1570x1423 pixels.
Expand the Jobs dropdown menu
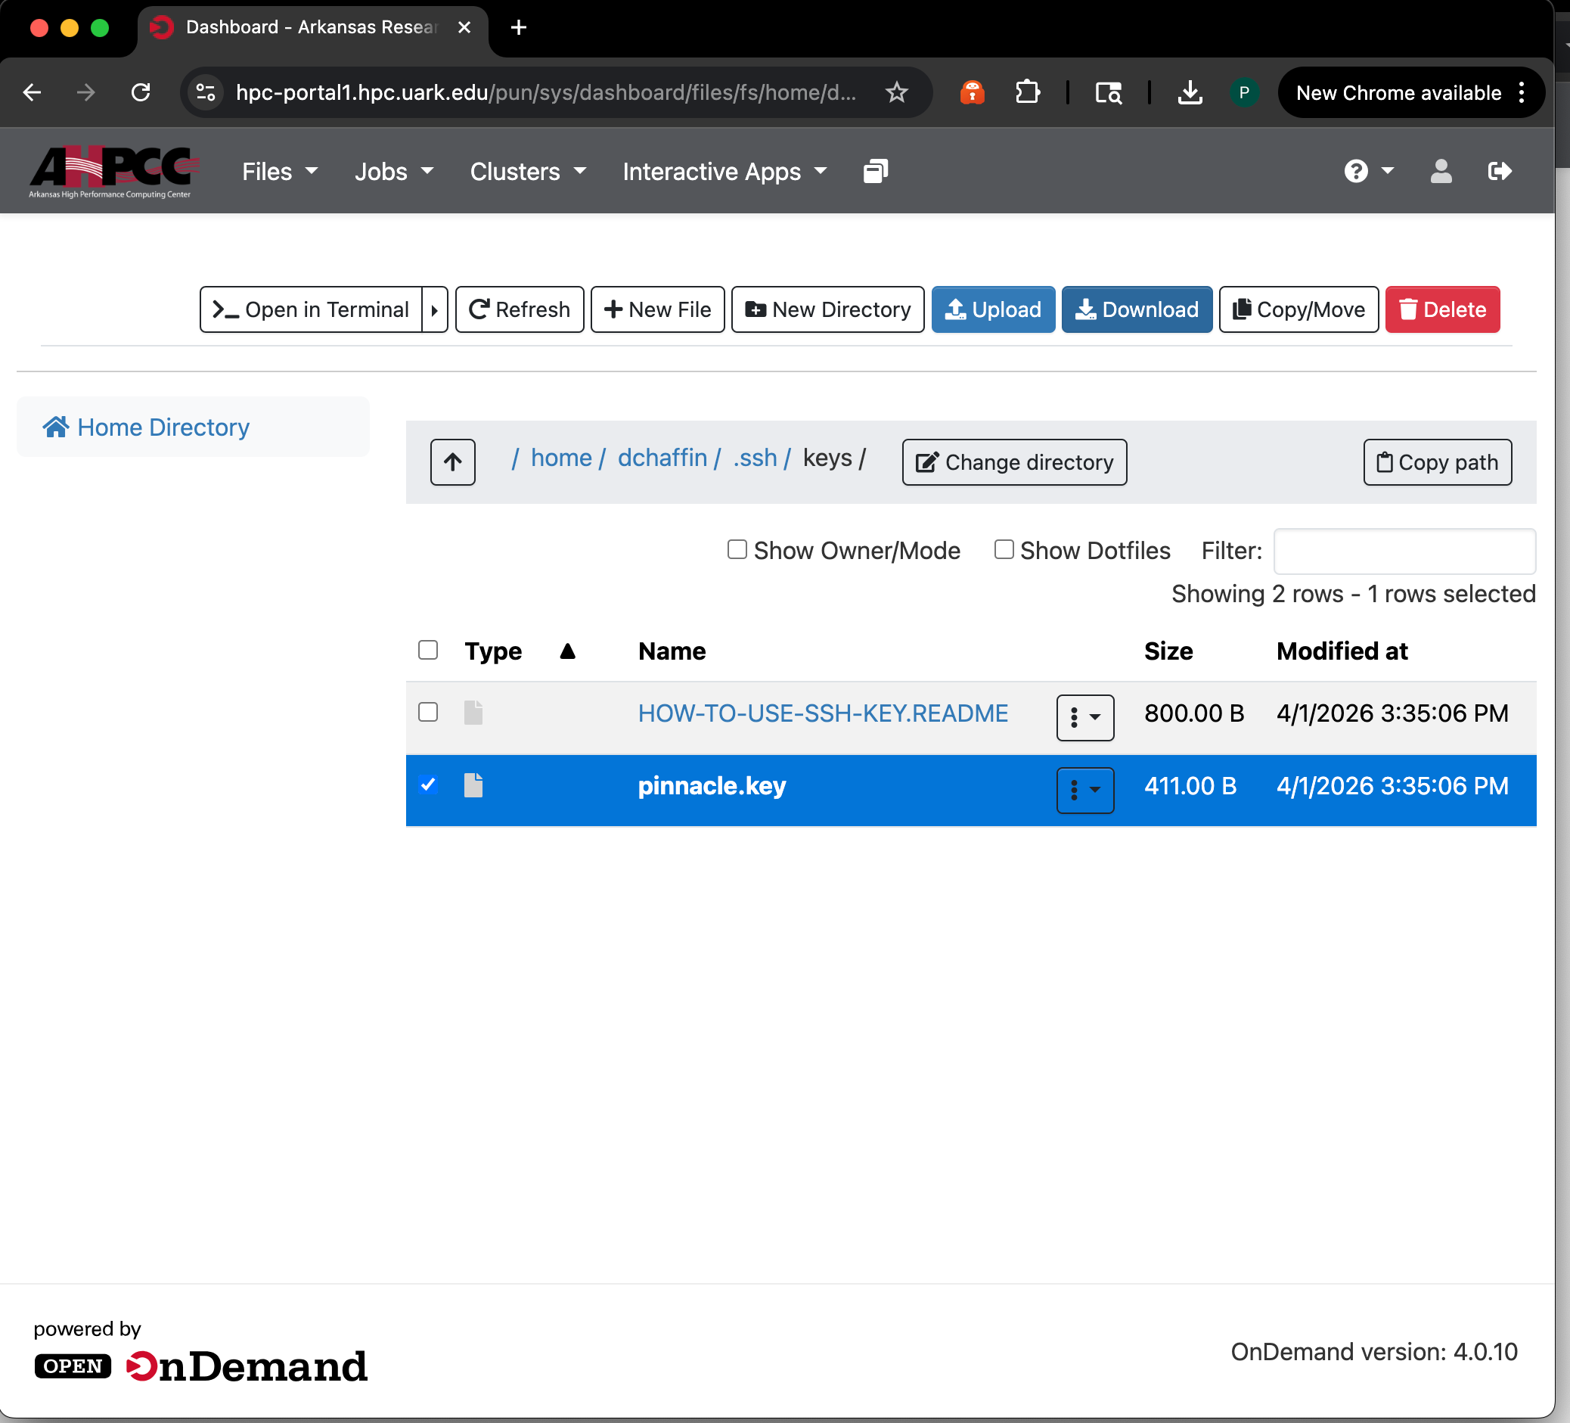pos(393,172)
